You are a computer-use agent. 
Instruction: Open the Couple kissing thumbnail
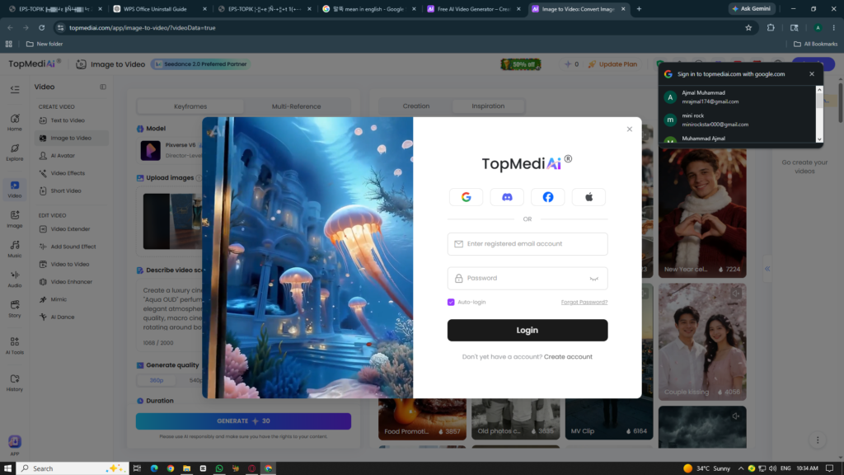tap(702, 341)
